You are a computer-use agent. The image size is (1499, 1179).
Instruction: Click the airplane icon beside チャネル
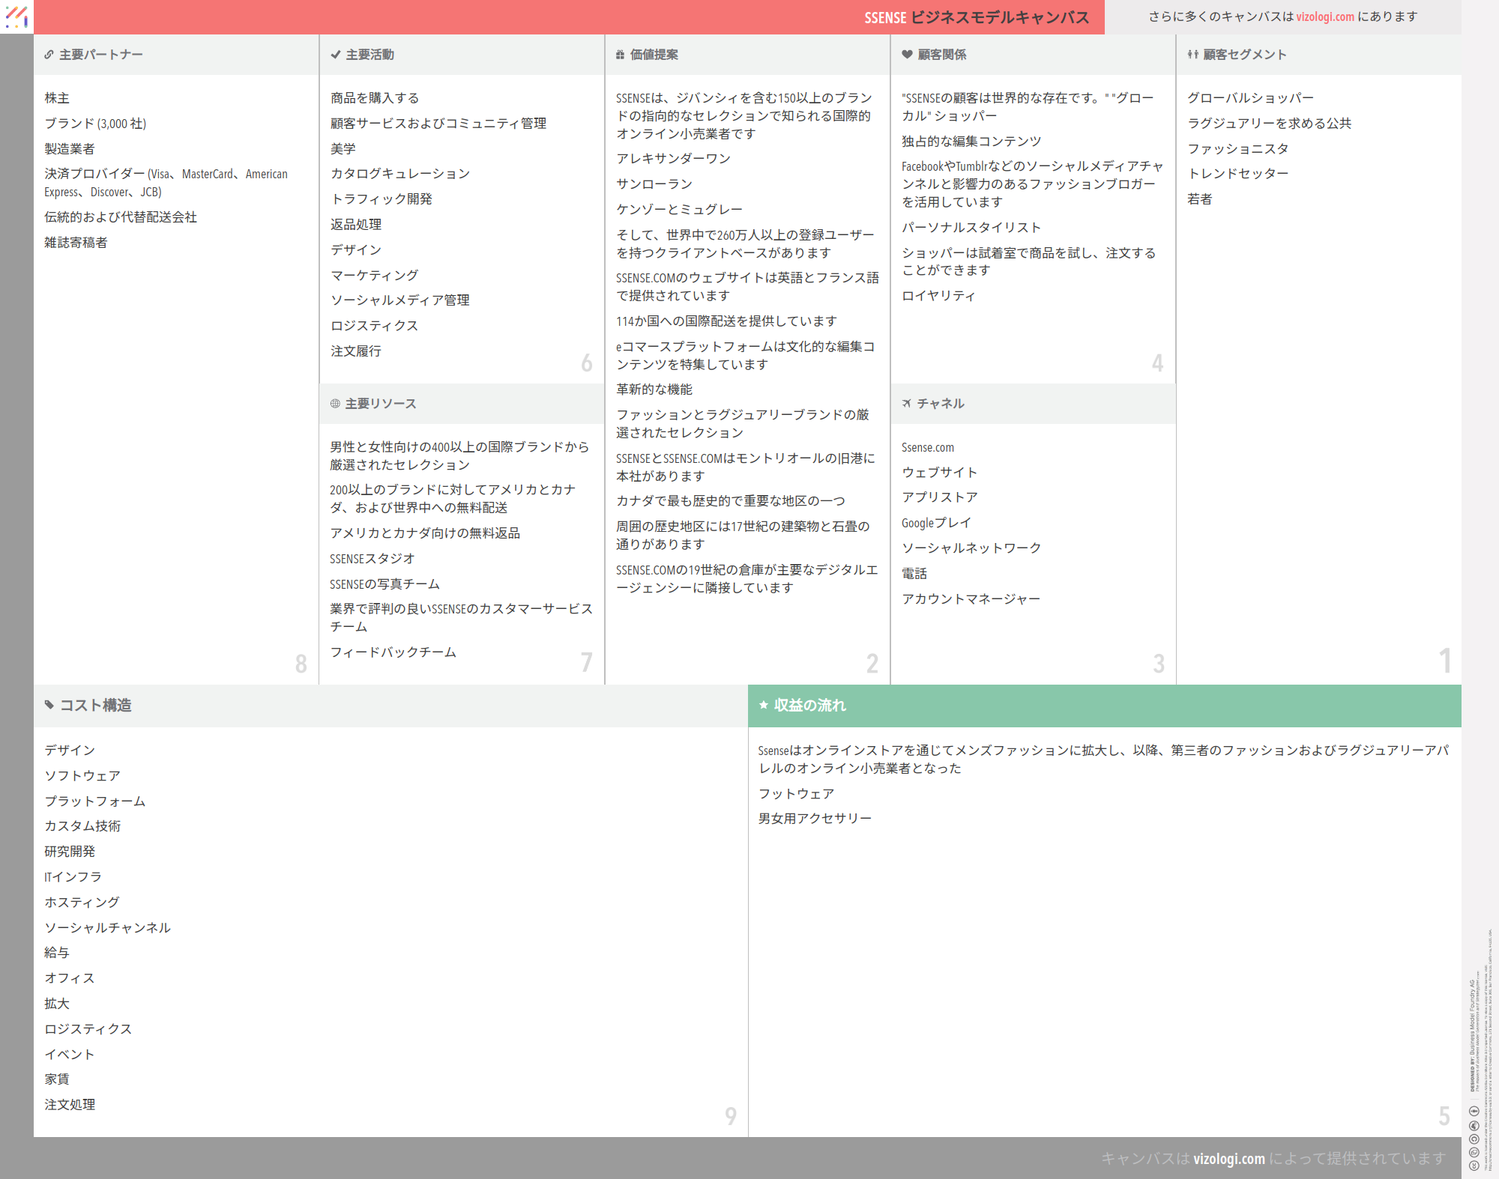coord(907,404)
